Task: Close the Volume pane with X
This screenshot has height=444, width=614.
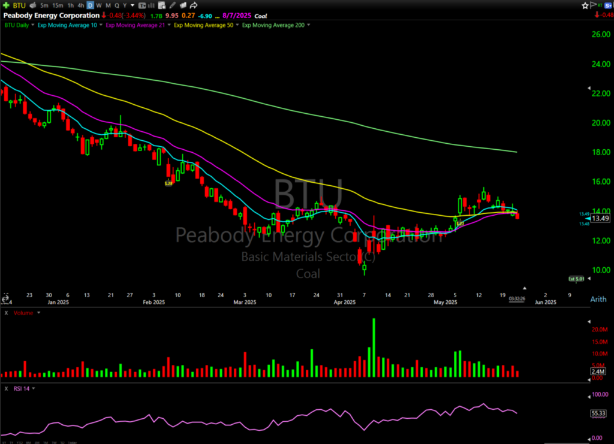Action: pyautogui.click(x=5, y=312)
